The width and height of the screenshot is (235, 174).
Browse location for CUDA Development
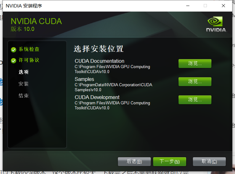195,100
